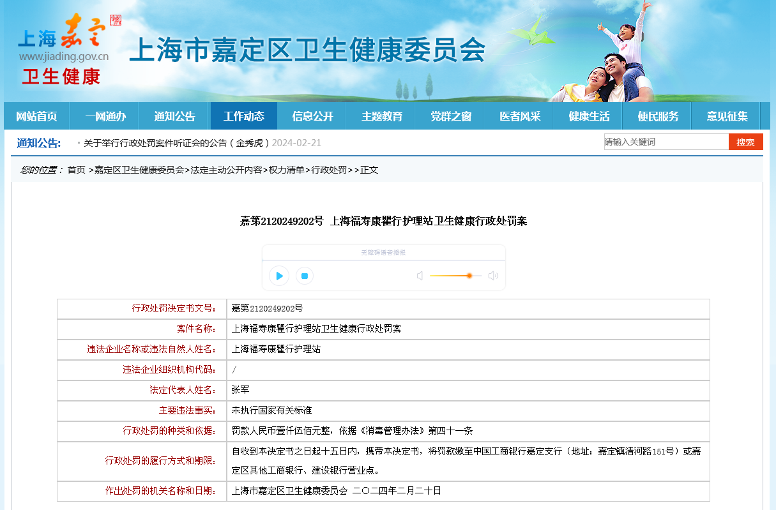
Task: Navigate to 健康生活 section
Action: click(x=589, y=116)
